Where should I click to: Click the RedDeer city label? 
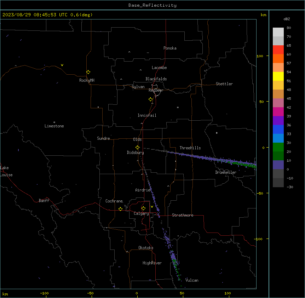coord(156,90)
